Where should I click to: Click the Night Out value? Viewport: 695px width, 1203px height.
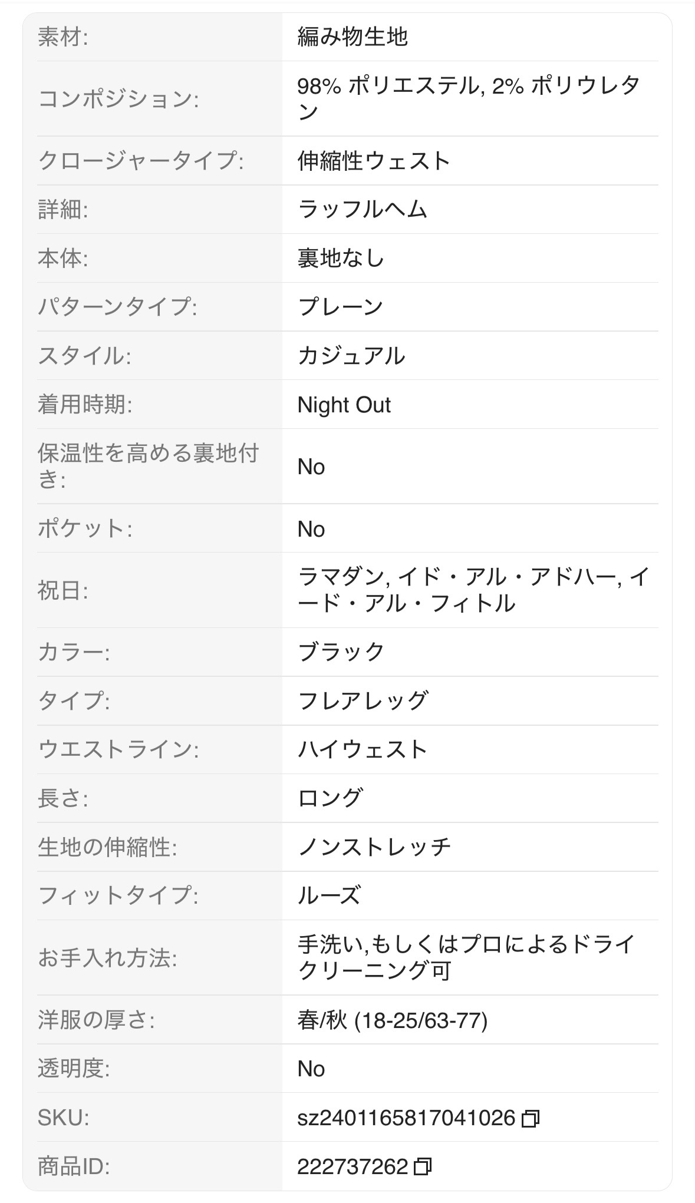[x=344, y=405]
